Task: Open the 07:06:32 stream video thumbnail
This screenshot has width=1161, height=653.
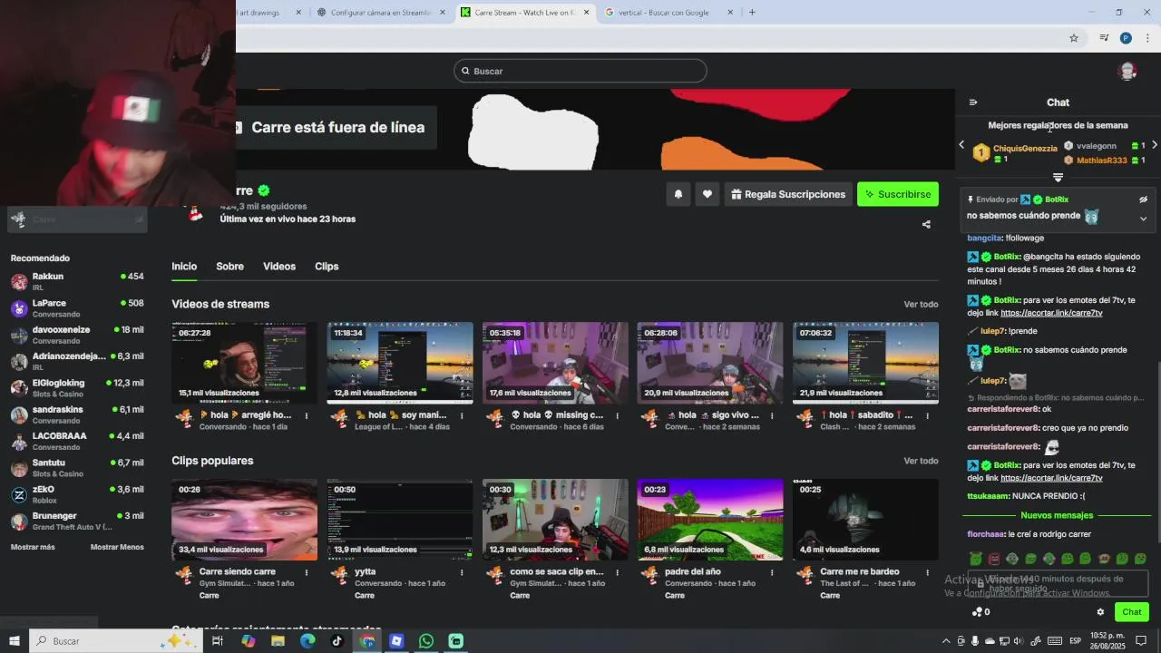Action: [x=865, y=363]
